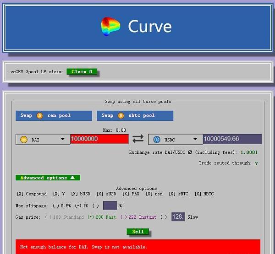Open the USDC token dropdown
This screenshot has height=254, width=275.
pyautogui.click(x=195, y=139)
